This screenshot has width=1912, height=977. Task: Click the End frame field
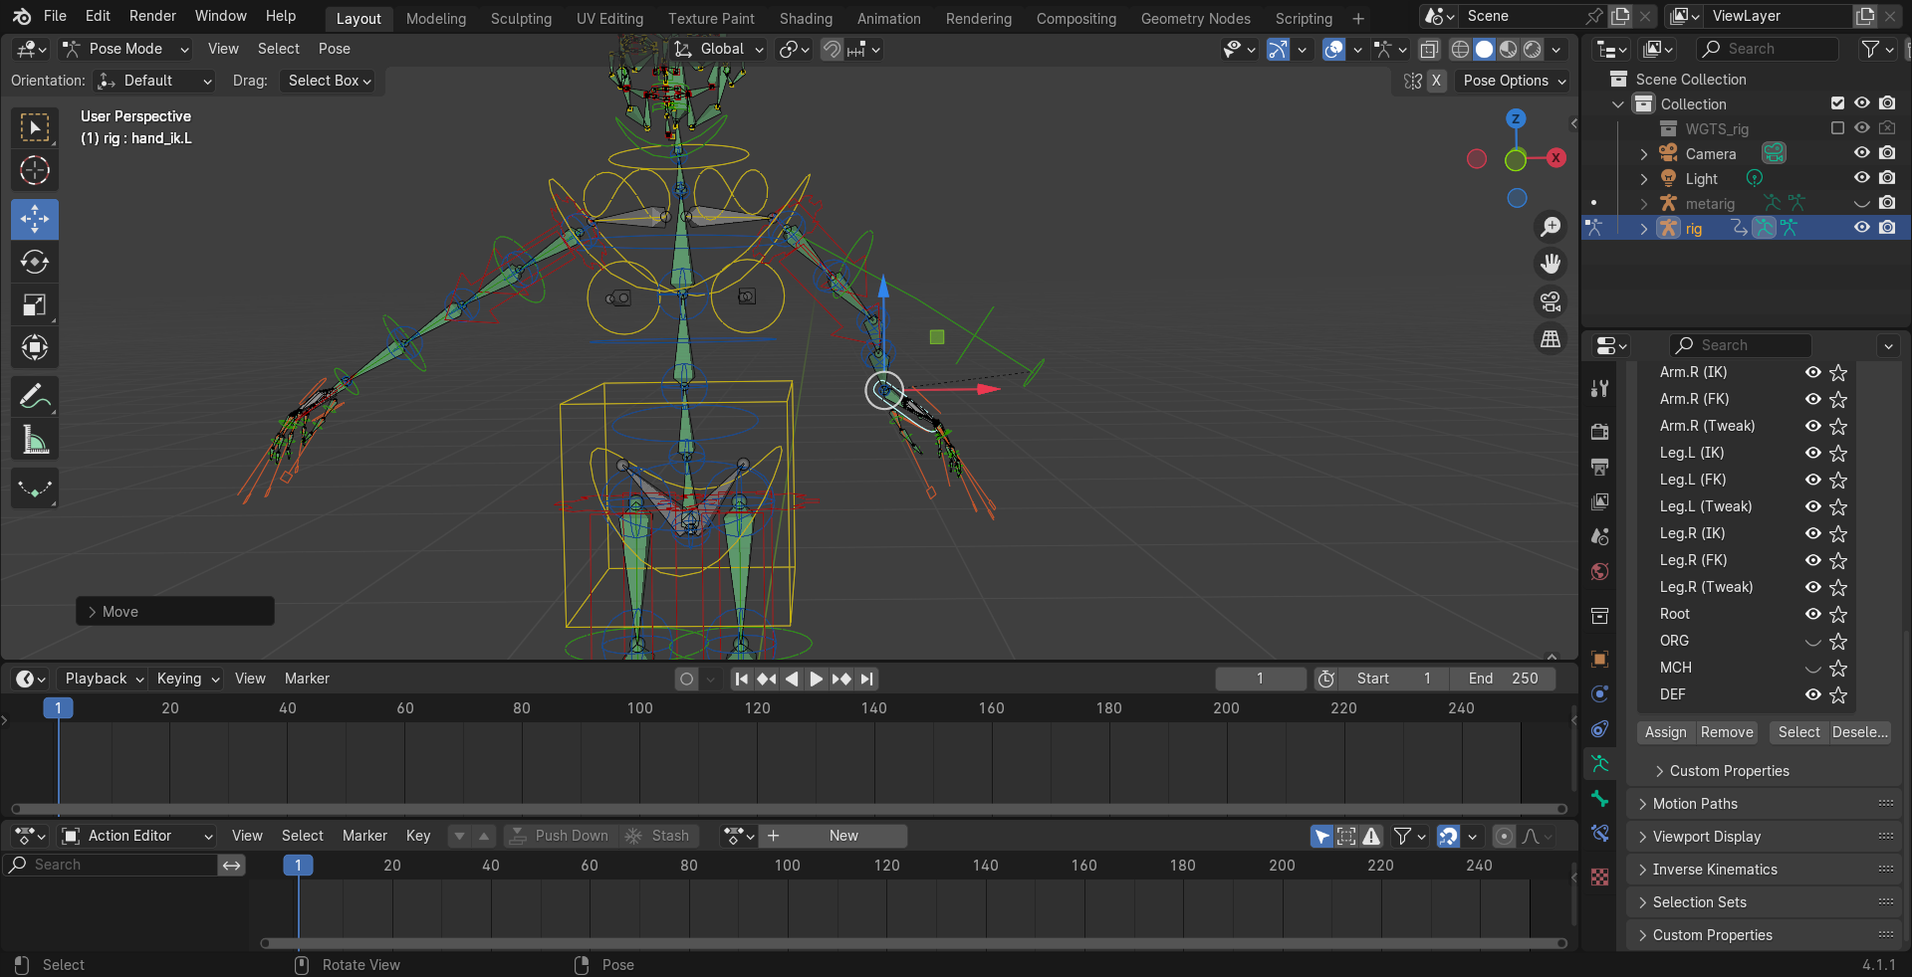(1502, 679)
